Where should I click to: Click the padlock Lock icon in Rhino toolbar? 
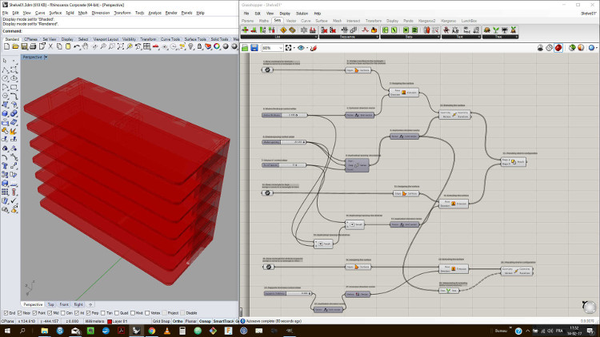[199, 46]
